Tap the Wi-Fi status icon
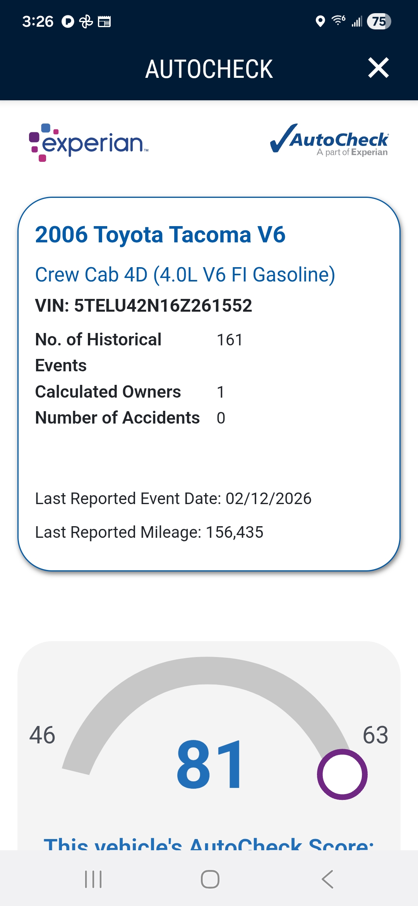 (338, 21)
